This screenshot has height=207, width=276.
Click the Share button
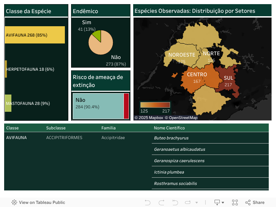(x=255, y=203)
